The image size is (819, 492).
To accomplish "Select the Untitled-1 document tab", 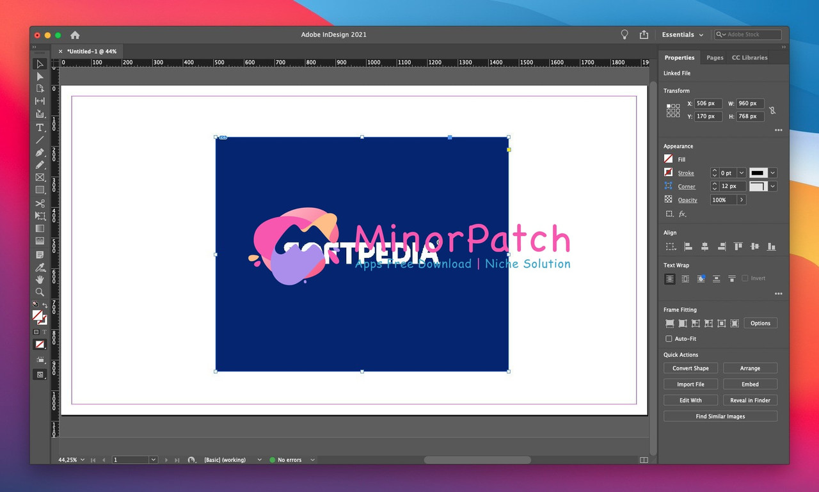I will [x=91, y=51].
